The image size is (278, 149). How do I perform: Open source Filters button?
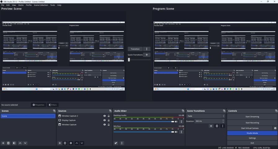point(53,105)
